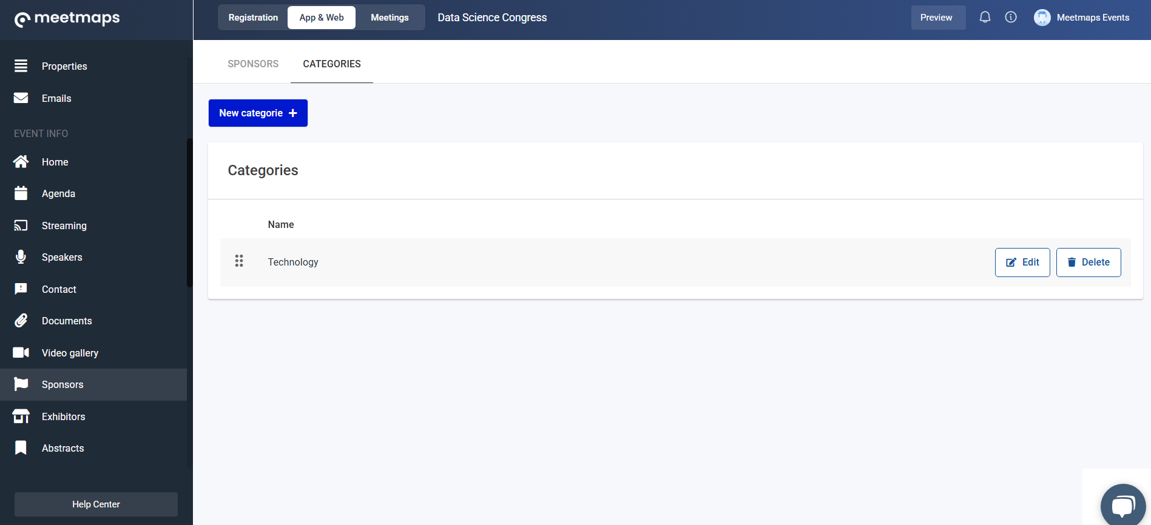Edit the Technology category
This screenshot has width=1151, height=525.
click(x=1022, y=262)
